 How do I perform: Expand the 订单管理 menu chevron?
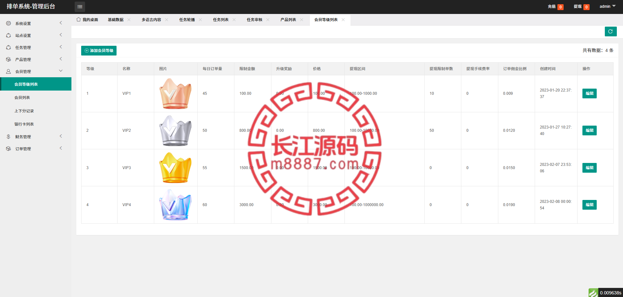(x=61, y=148)
